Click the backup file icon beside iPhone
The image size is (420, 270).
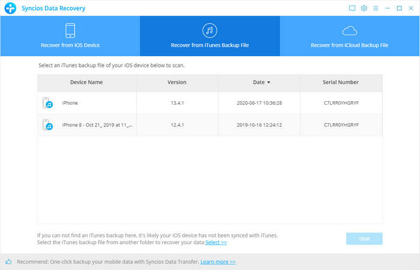tap(47, 103)
